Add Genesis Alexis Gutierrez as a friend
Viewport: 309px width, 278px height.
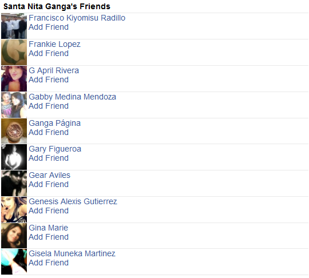click(x=49, y=211)
